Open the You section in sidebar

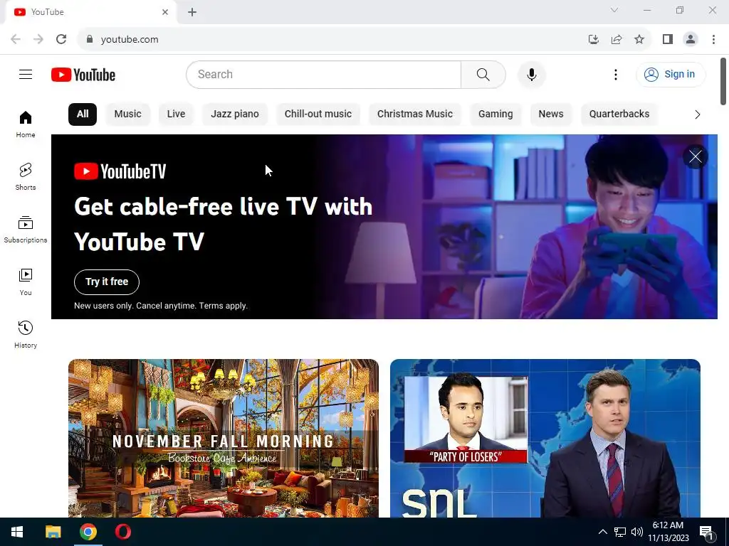(26, 282)
